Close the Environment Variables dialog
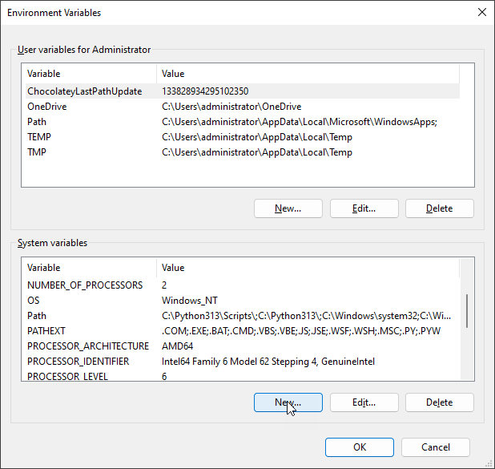Image resolution: width=495 pixels, height=469 pixels. [481, 13]
